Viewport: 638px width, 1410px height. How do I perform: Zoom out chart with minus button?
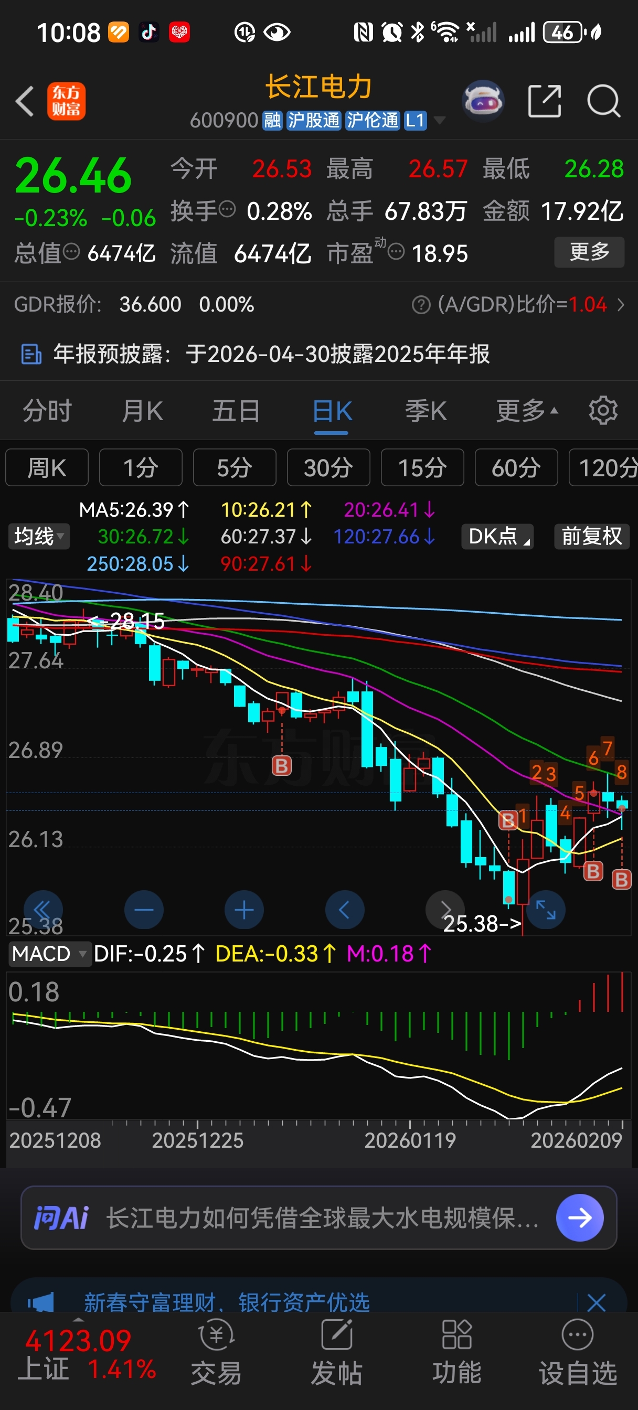pyautogui.click(x=143, y=910)
